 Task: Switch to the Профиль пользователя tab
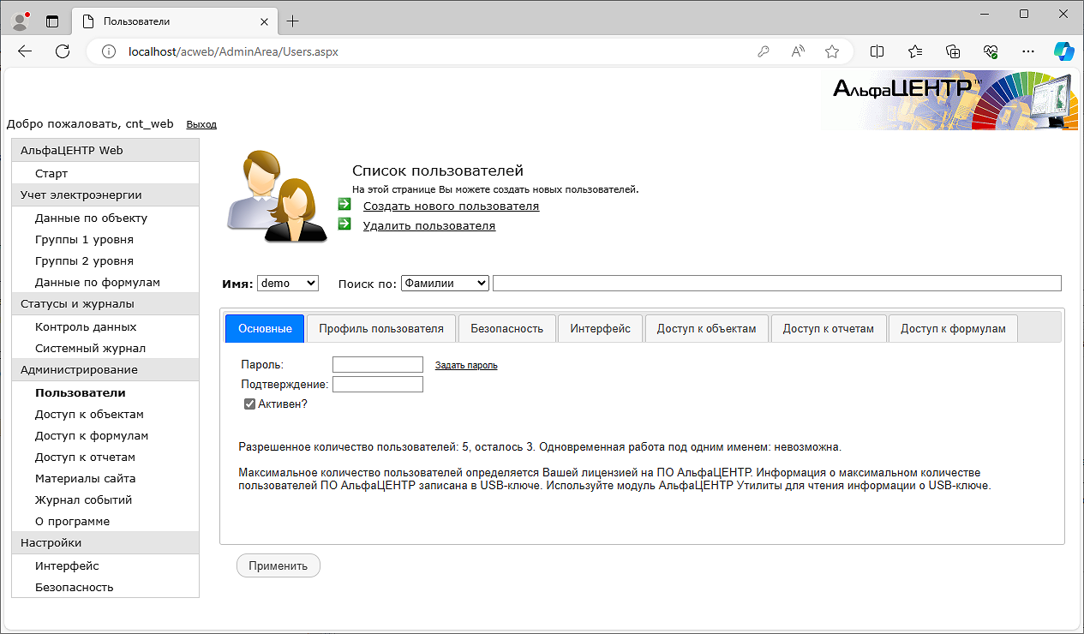pyautogui.click(x=381, y=328)
